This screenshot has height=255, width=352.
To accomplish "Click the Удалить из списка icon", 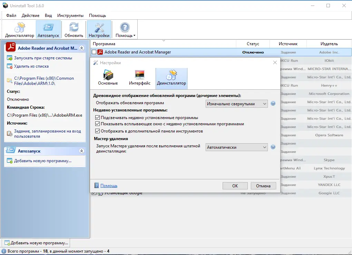I will [x=9, y=66].
